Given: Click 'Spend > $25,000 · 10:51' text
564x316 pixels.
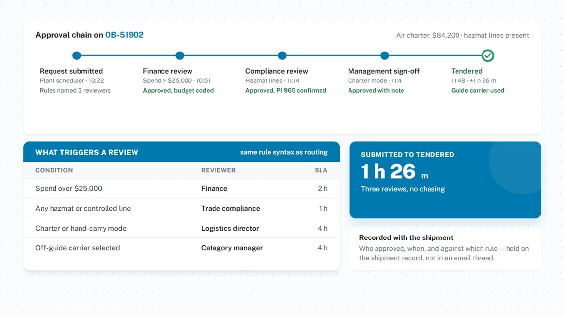Looking at the screenshot, I should pos(177,80).
